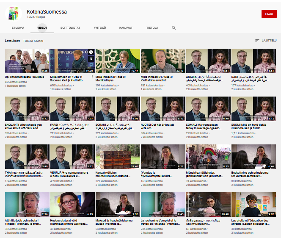Open the Opi kotoutumisesta -koulutus video title
Image resolution: width=281 pixels, height=238 pixels.
click(25, 77)
